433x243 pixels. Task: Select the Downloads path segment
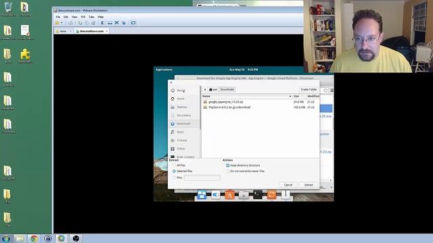(x=227, y=90)
